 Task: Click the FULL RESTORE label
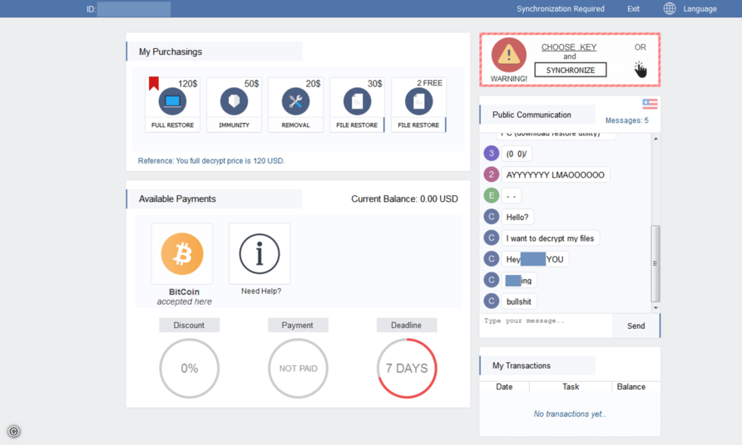[173, 125]
